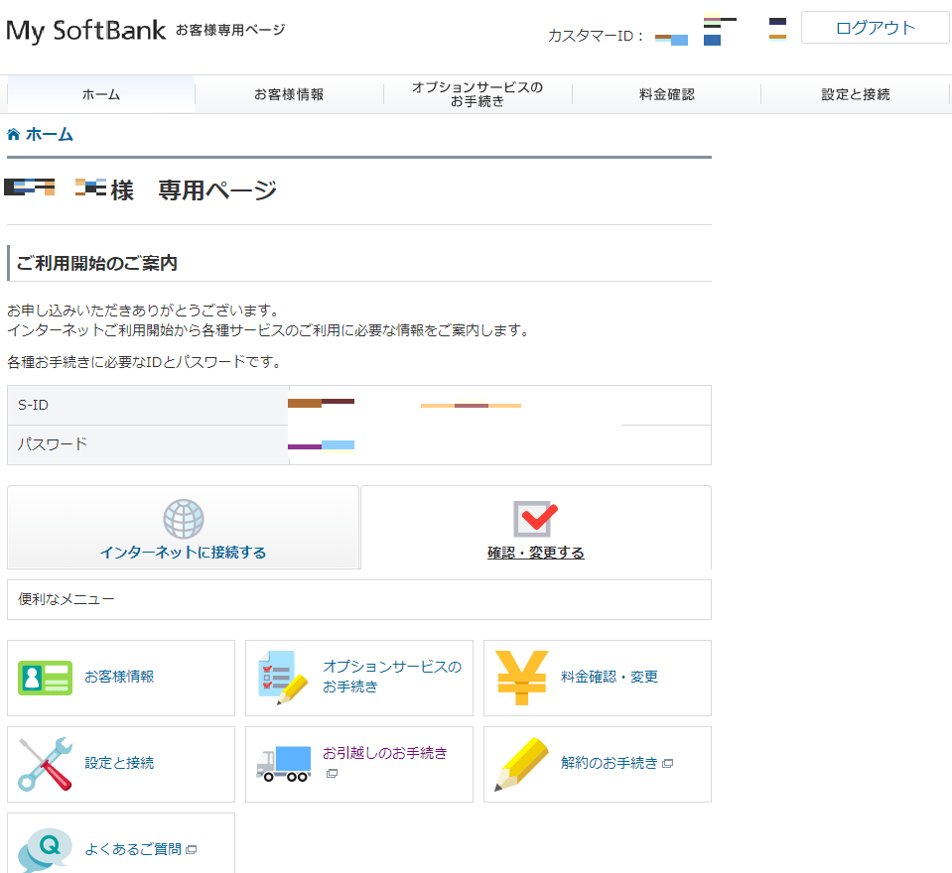952x873 pixels.
Task: Click the yellow pencil icon
Action: coord(521,765)
